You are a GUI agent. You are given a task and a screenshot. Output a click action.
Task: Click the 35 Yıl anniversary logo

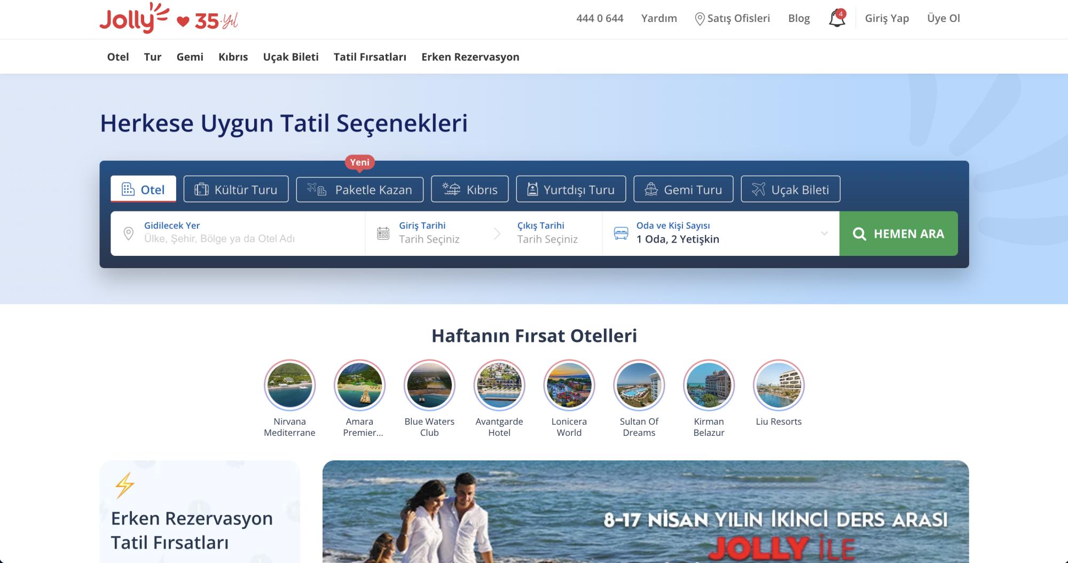pyautogui.click(x=207, y=21)
